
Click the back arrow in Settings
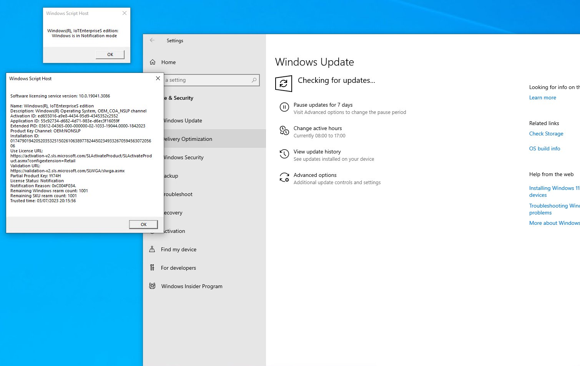click(152, 40)
